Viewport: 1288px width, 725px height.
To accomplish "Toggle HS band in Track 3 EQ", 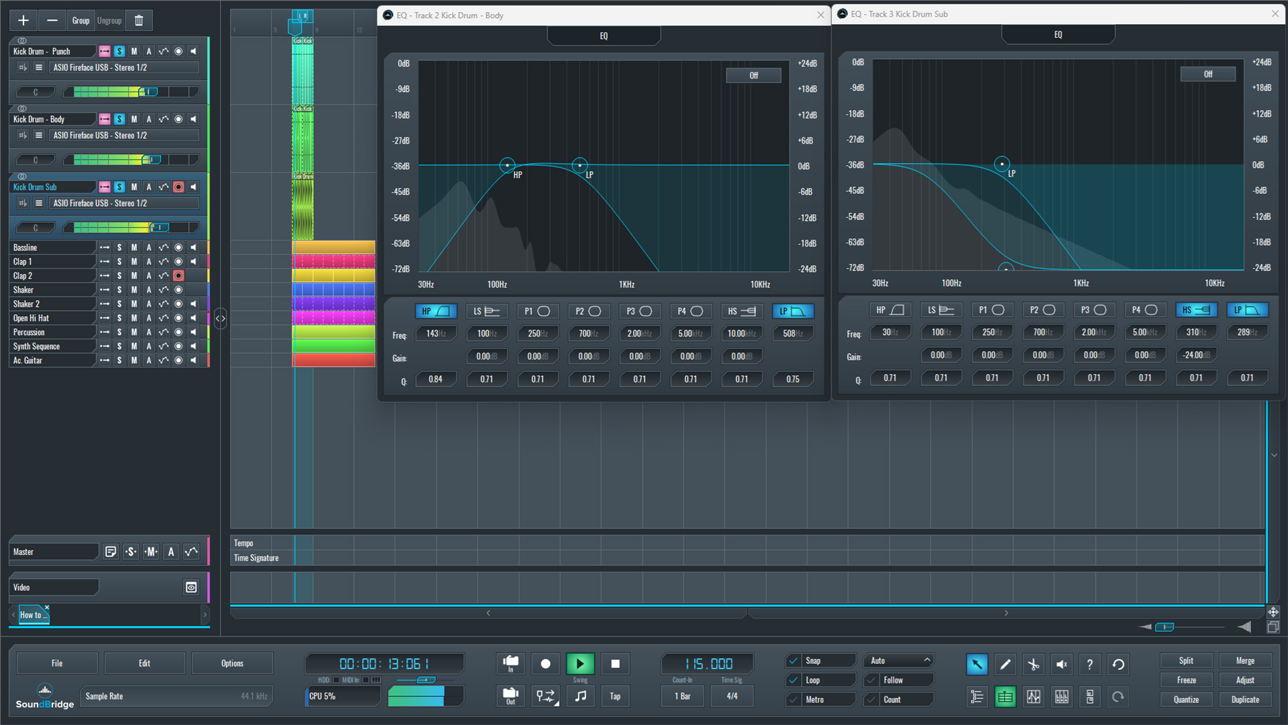I will 1196,310.
